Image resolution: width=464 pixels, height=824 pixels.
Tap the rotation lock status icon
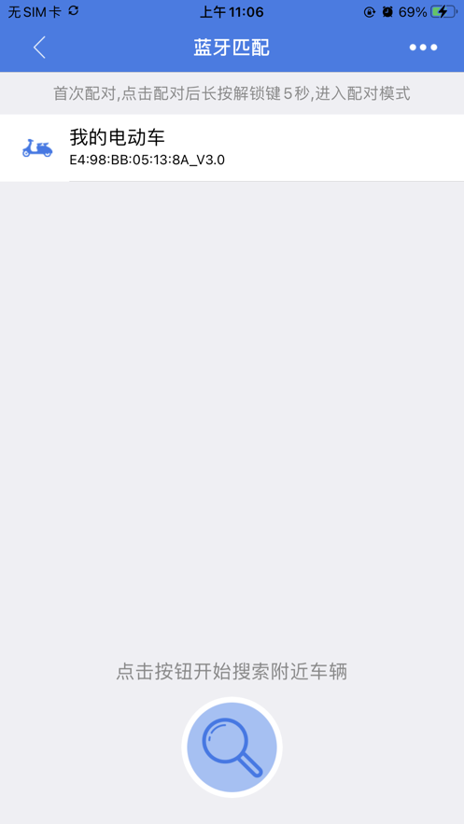(370, 11)
